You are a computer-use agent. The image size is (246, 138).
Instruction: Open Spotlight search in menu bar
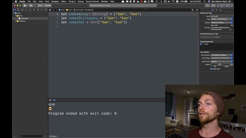click(204, 2)
